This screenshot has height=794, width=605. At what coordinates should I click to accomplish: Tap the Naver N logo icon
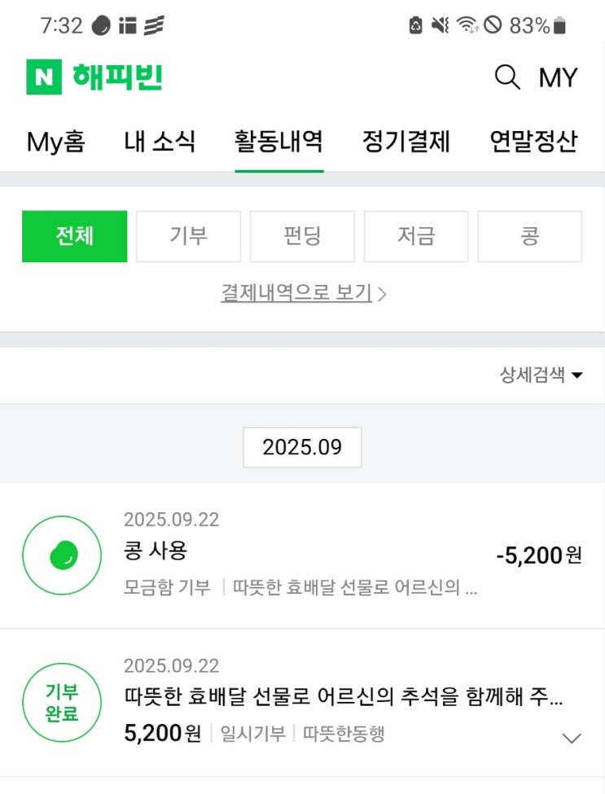click(45, 77)
